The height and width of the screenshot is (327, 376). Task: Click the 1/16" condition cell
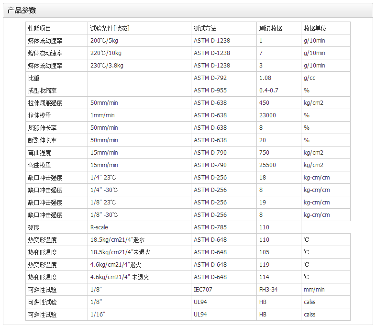(x=139, y=315)
